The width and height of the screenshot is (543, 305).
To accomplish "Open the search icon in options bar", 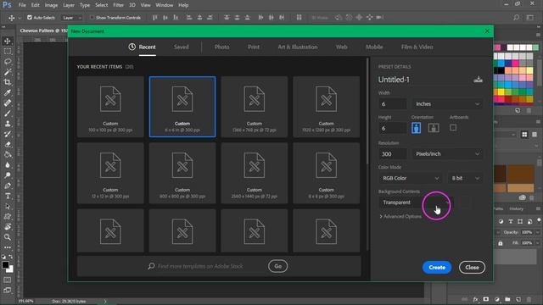I will coord(516,17).
